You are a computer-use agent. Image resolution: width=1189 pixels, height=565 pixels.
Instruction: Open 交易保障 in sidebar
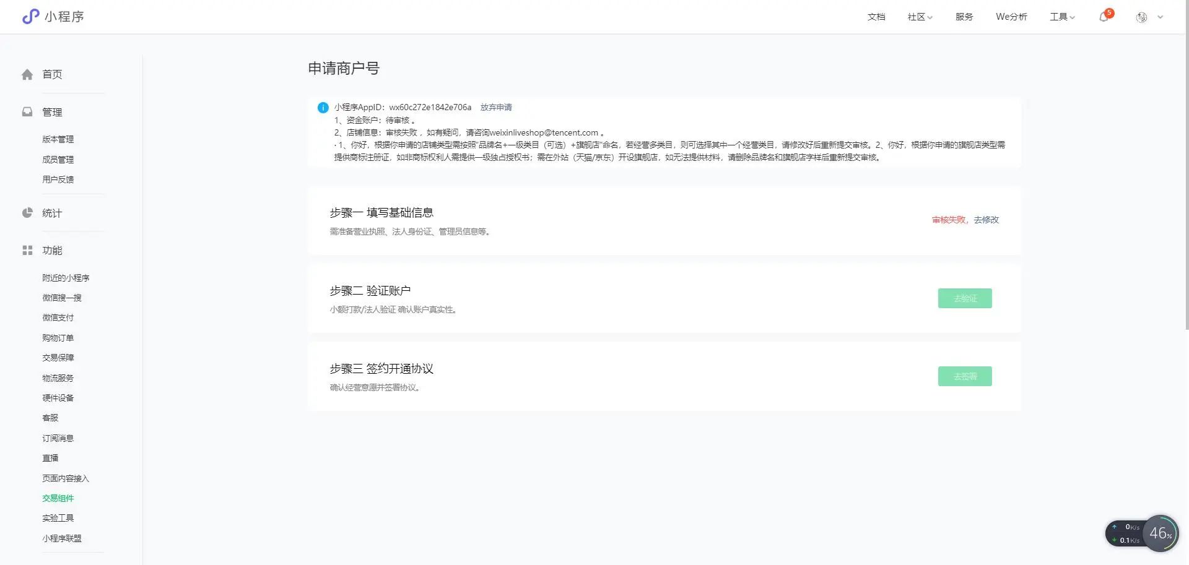[x=58, y=358]
